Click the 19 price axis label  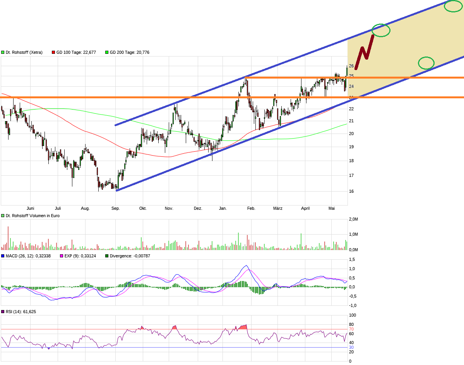pyautogui.click(x=351, y=147)
